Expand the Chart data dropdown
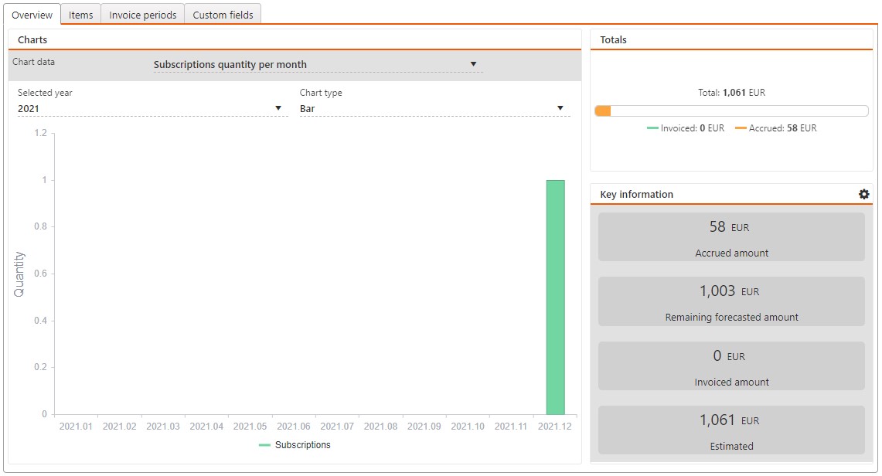 click(x=317, y=65)
